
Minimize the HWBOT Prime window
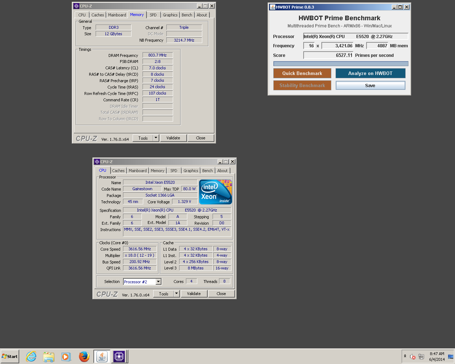click(x=395, y=7)
